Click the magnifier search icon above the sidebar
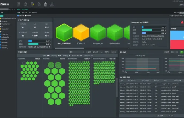Screen dimensions: 184x118 (10, 9)
